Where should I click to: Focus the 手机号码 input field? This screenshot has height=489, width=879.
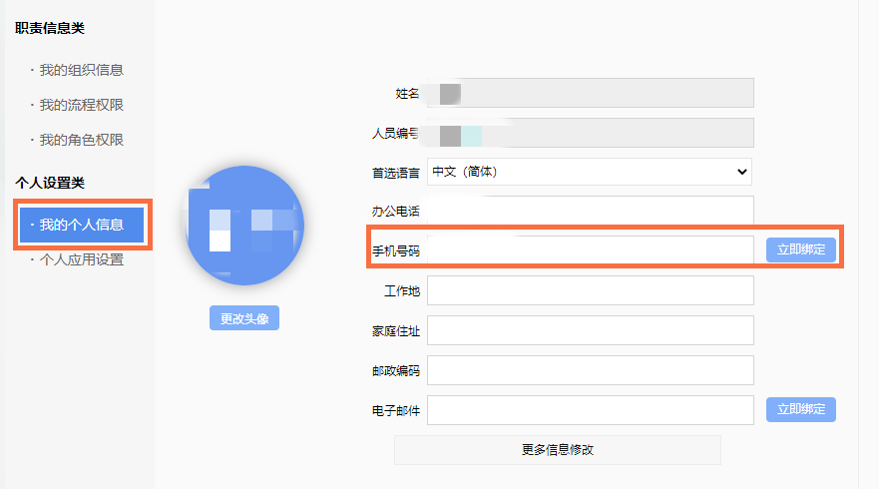[x=591, y=250]
